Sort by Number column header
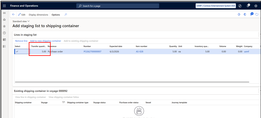This screenshot has width=261, height=118. (87, 46)
